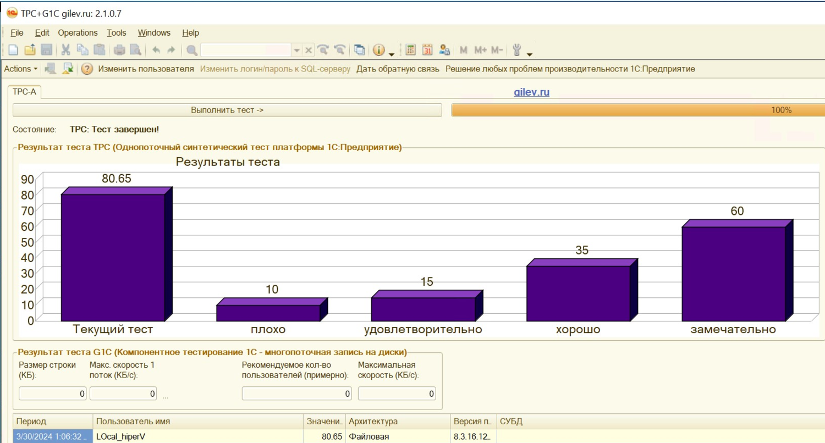This screenshot has width=825, height=443.
Task: Open the Tools menu
Action: [x=116, y=32]
